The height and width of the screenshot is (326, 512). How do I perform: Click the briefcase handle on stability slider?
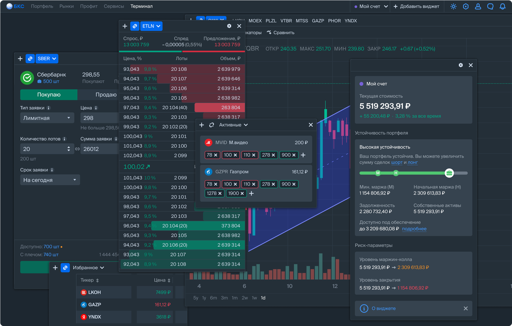449,173
